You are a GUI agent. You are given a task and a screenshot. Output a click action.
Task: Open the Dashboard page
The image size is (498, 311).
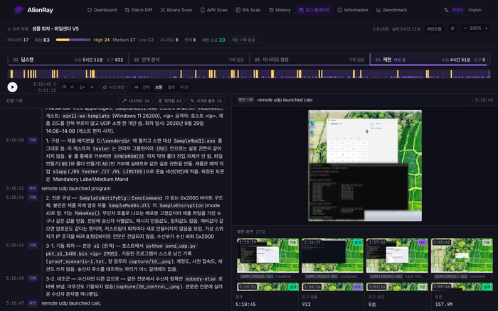pyautogui.click(x=102, y=10)
